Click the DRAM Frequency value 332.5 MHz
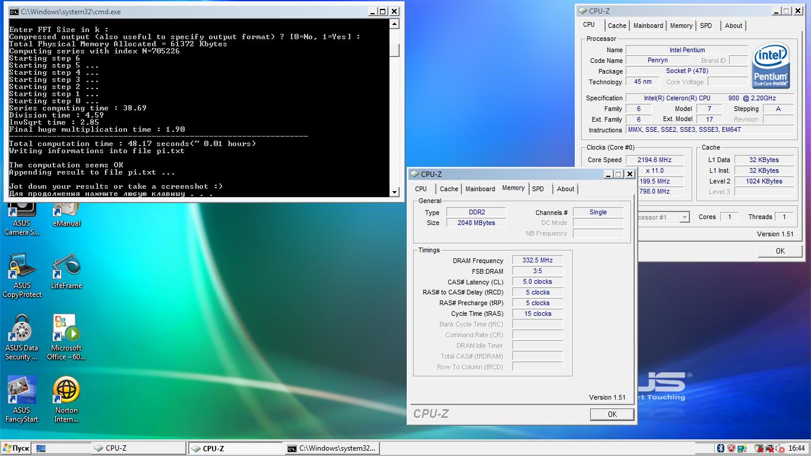 click(x=537, y=260)
